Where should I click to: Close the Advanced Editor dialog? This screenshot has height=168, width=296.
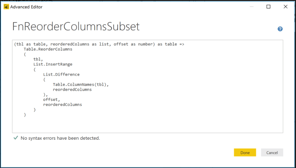pos(285,7)
